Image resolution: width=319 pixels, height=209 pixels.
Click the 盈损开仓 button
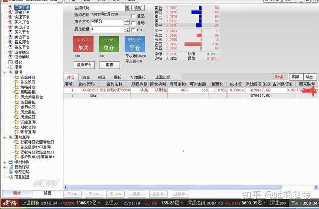[84, 65]
